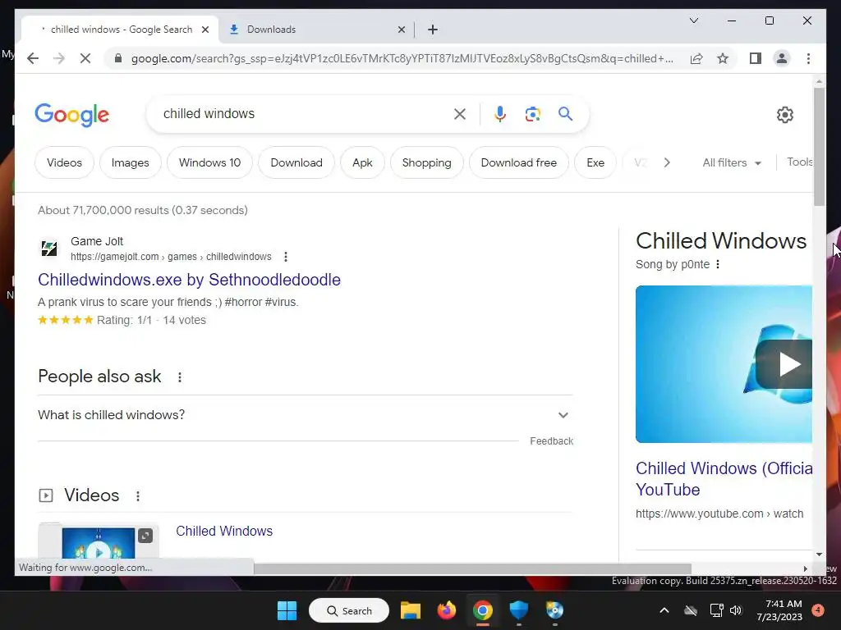The width and height of the screenshot is (841, 630).
Task: Open Chrome three-dot menu
Action: pyautogui.click(x=808, y=58)
